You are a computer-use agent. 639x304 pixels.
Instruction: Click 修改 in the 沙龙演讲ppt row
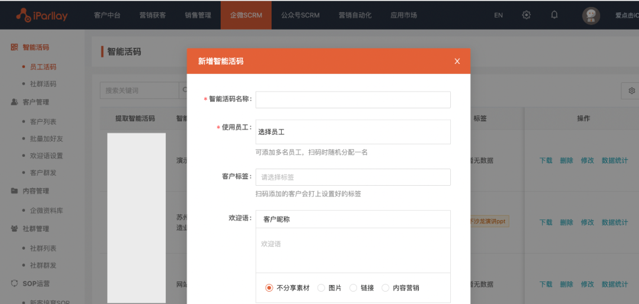pos(588,222)
